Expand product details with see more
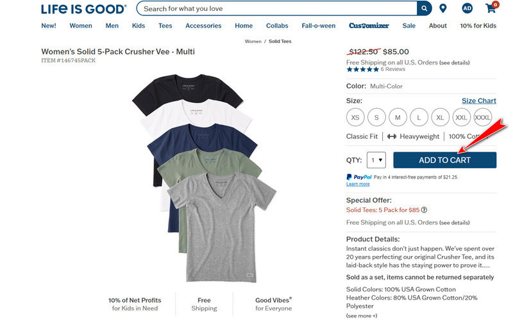 pos(362,316)
